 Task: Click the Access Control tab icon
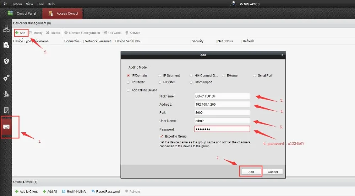[51, 14]
